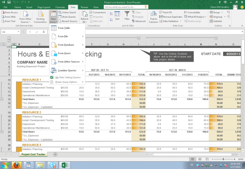This screenshot has height=169, width=245.
Task: Switch to the Home tab
Action: click(x=18, y=7)
